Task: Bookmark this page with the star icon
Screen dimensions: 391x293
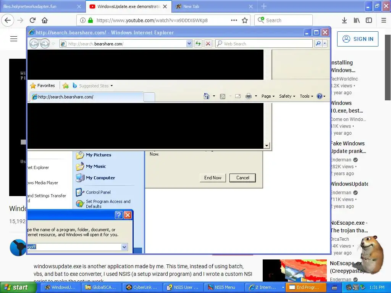Action: point(245,20)
